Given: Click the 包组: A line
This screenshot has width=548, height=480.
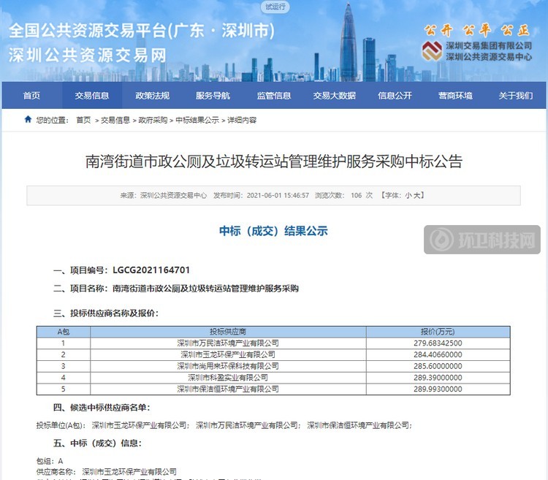Looking at the screenshot, I should point(50,461).
